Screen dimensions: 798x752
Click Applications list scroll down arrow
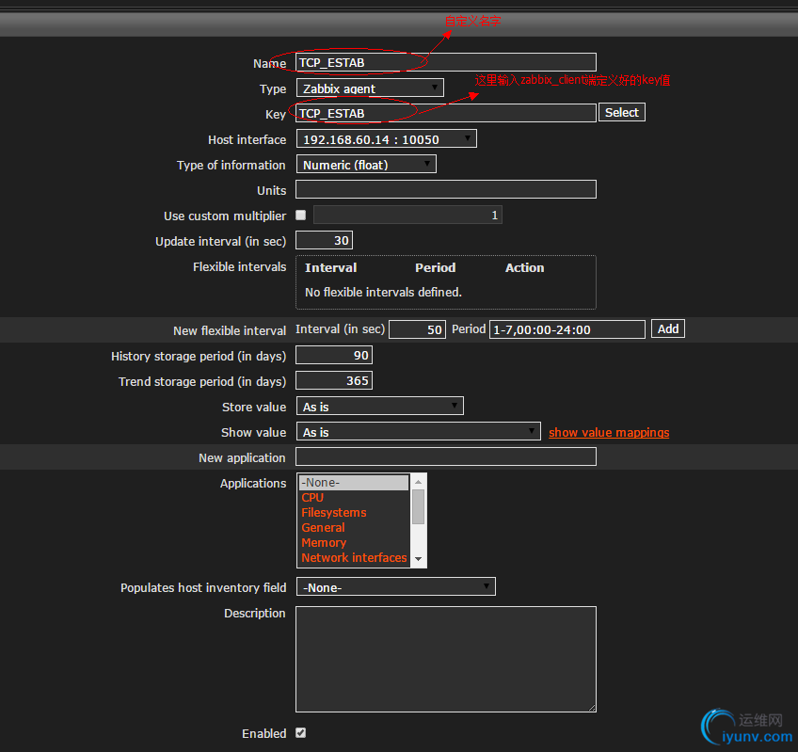click(419, 559)
